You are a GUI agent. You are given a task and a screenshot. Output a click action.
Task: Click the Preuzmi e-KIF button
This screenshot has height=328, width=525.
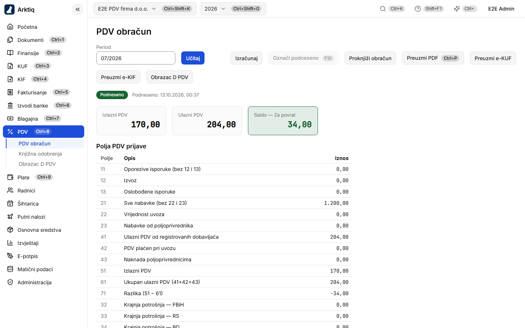pyautogui.click(x=118, y=77)
